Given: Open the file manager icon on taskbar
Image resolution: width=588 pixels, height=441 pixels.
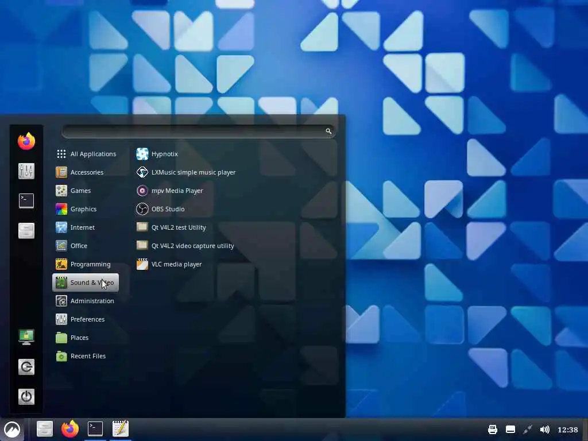Looking at the screenshot, I should [x=45, y=429].
